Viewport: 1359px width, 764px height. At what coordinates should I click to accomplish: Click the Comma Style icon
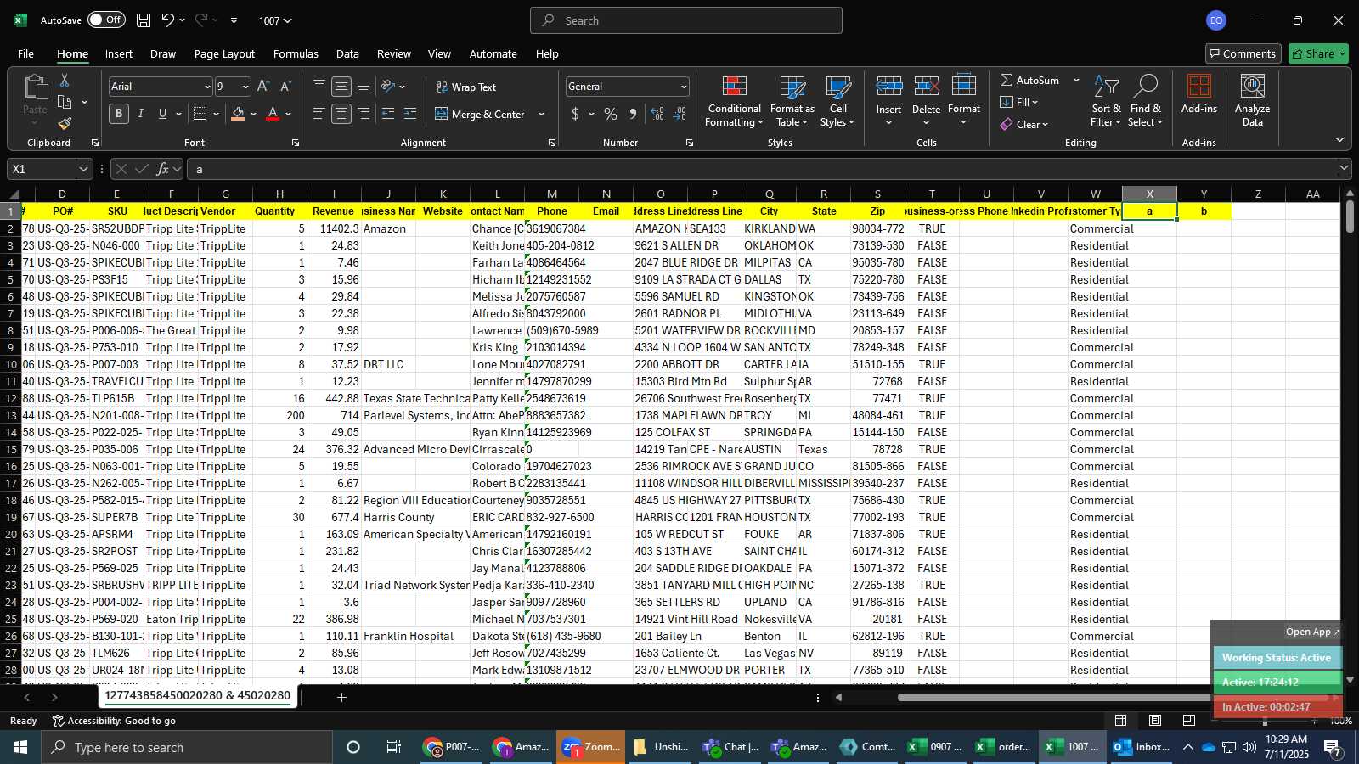point(633,114)
